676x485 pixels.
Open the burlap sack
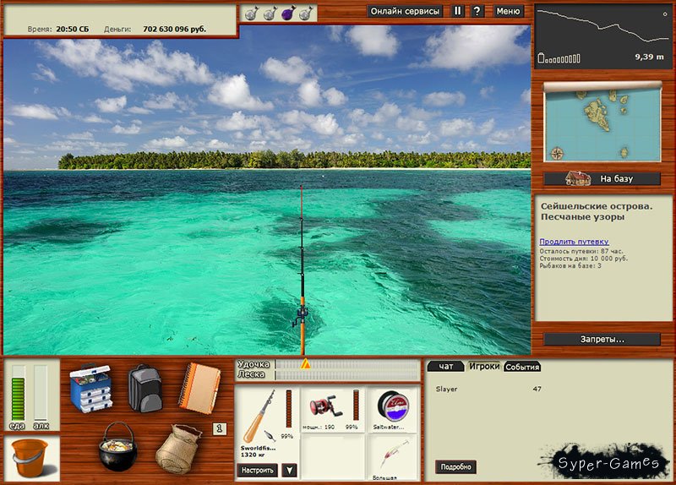178,450
